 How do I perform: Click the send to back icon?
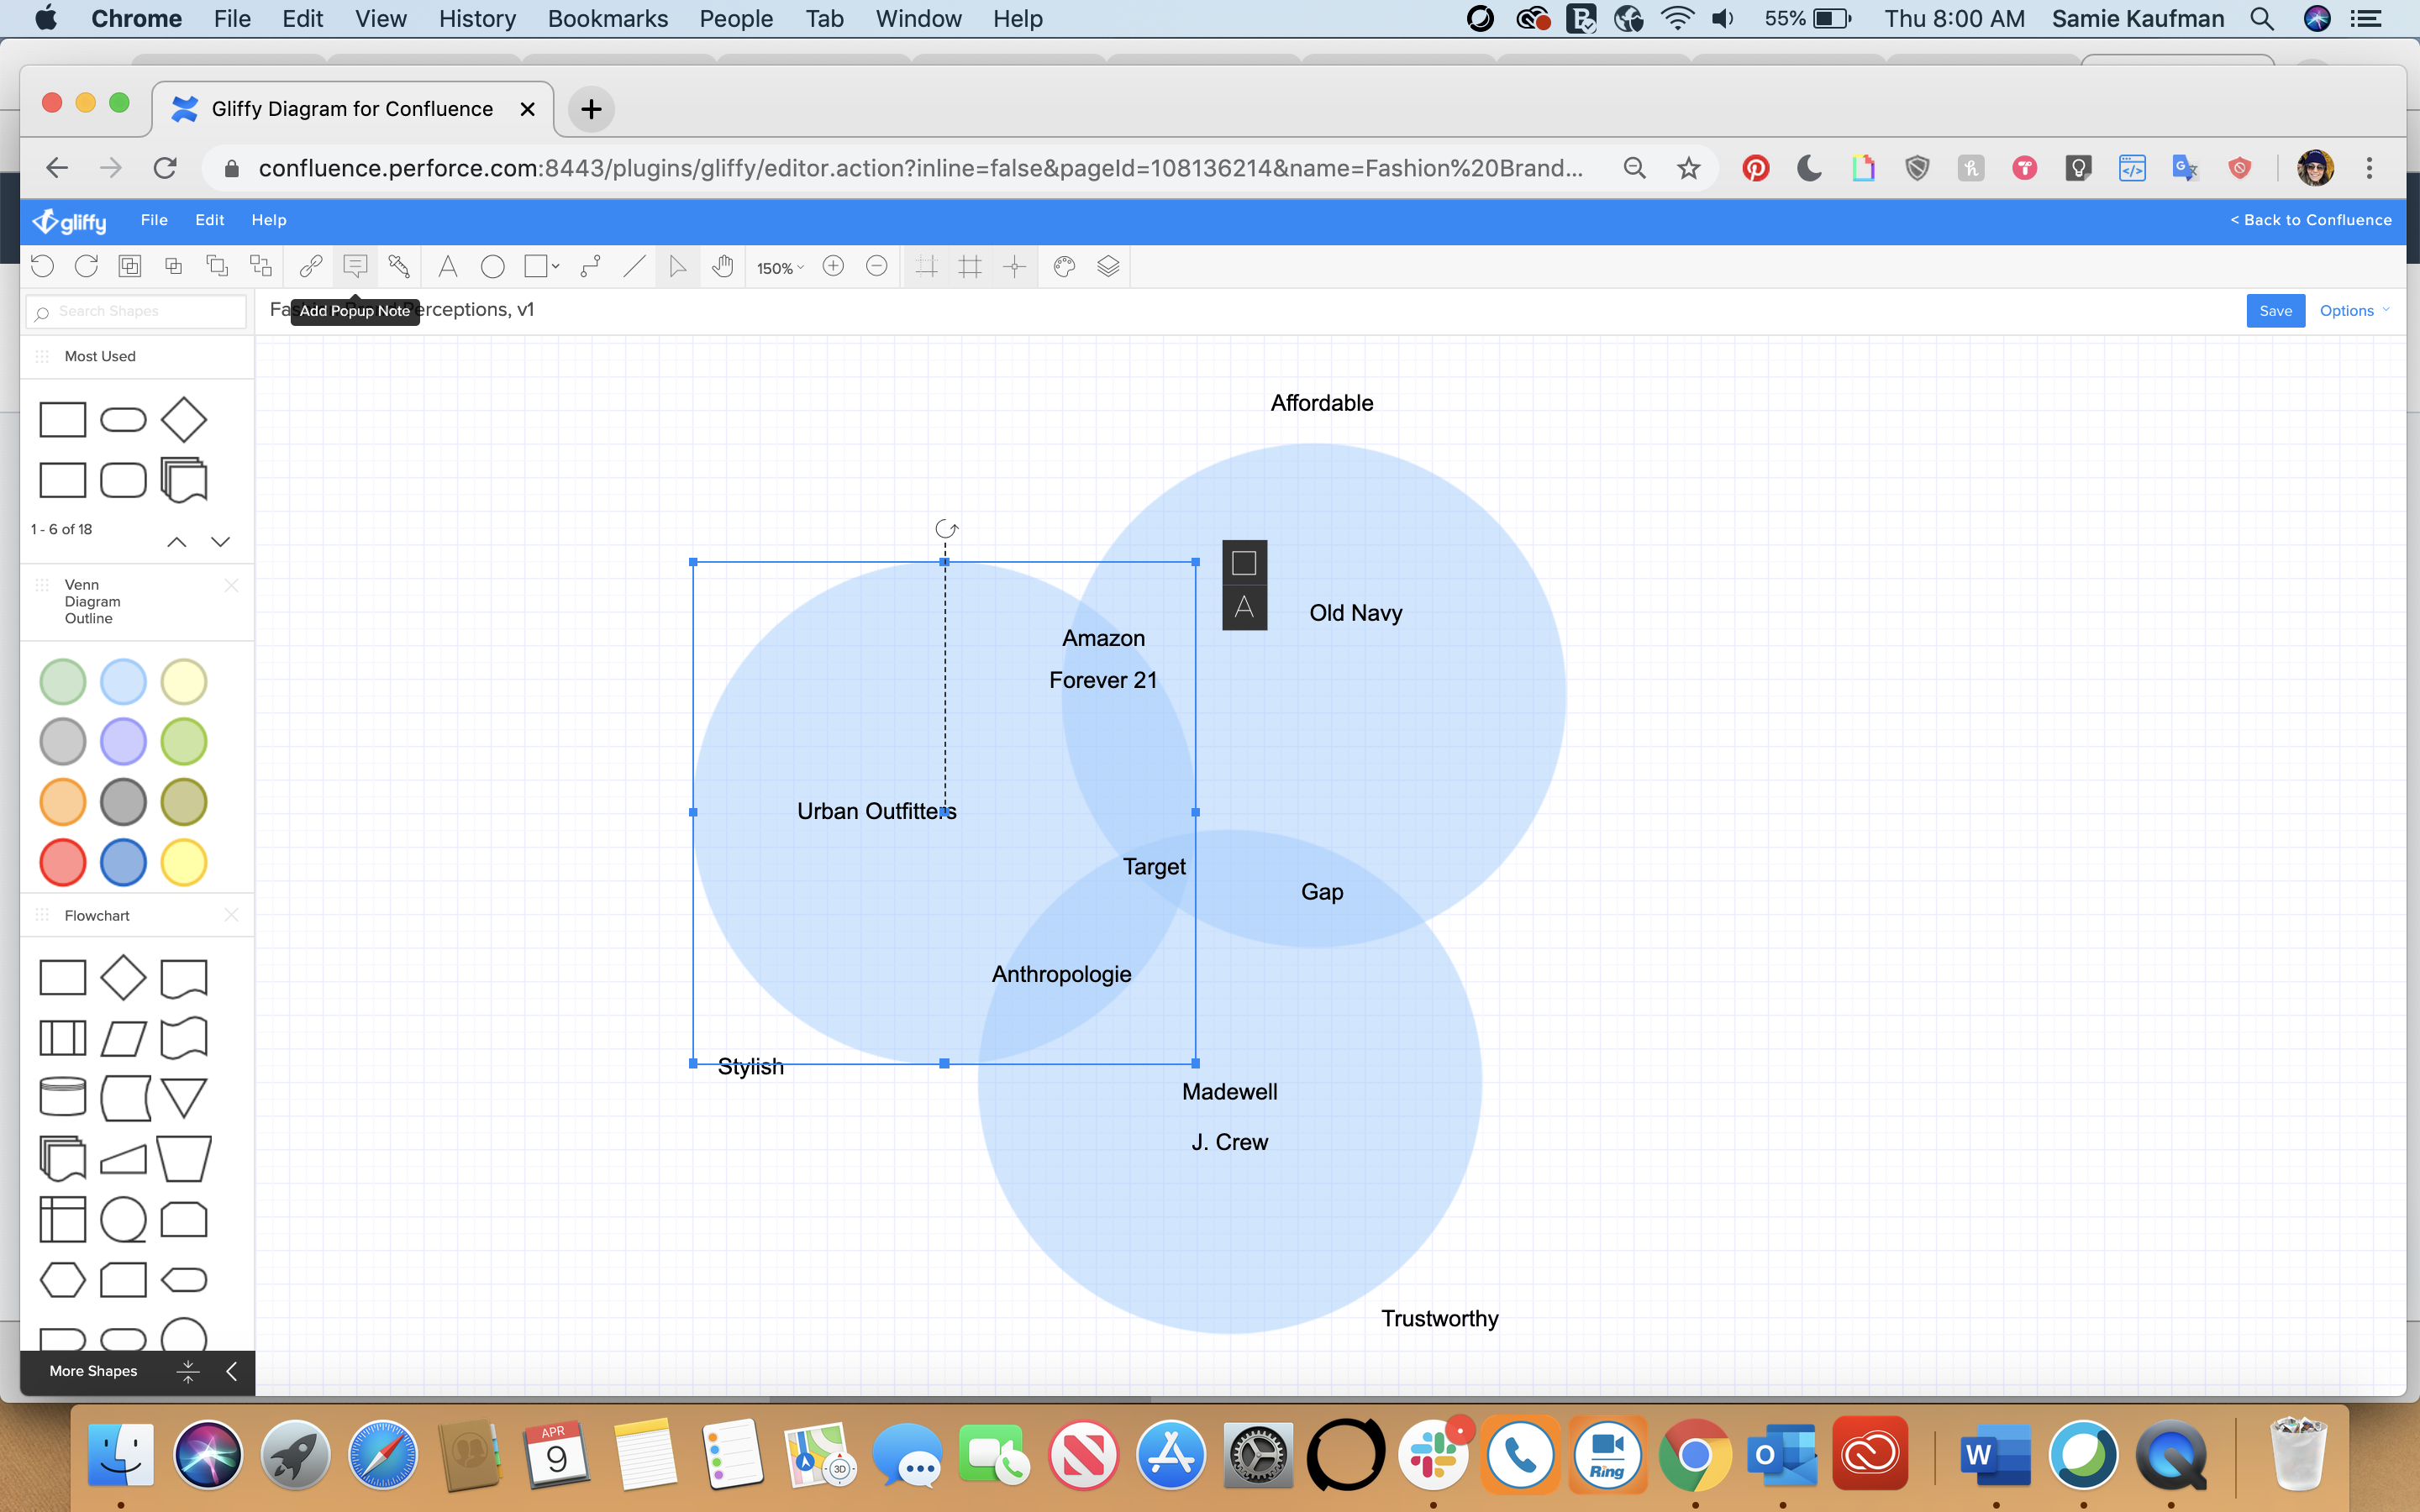(261, 266)
